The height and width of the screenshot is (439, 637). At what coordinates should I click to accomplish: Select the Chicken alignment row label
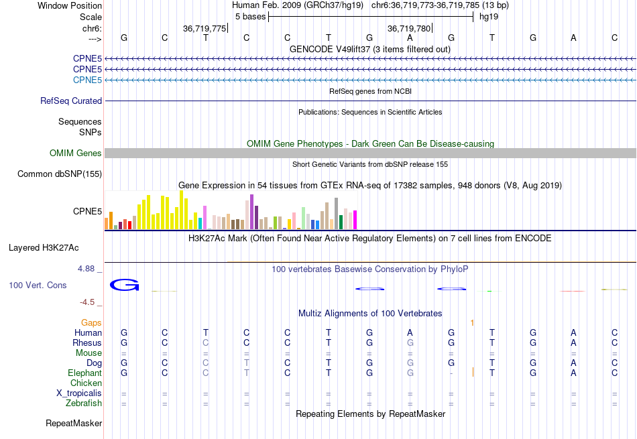click(x=86, y=383)
